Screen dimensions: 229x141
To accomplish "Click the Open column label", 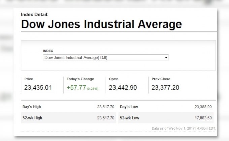I will (x=113, y=79).
